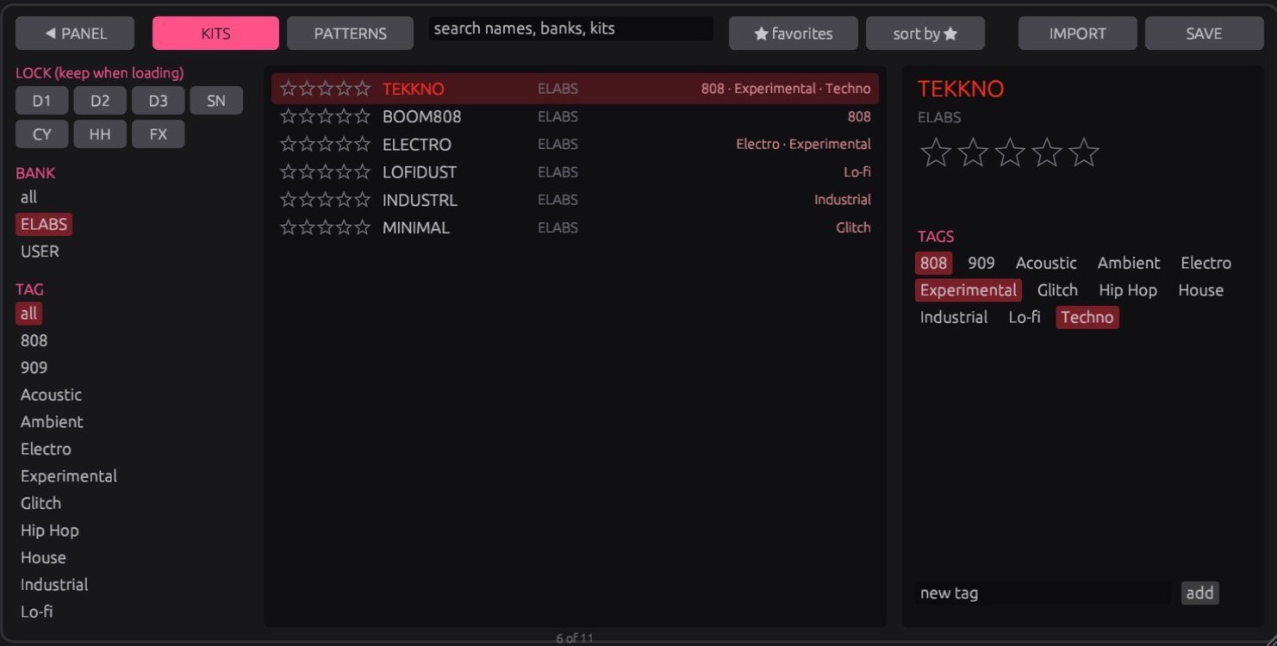The width and height of the screenshot is (1277, 646).
Task: Open the PATTERNS tab
Action: click(x=350, y=34)
